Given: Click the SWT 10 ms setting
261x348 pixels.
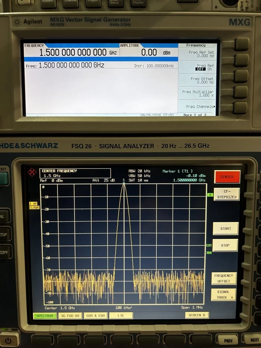Looking at the screenshot, I should click(138, 180).
